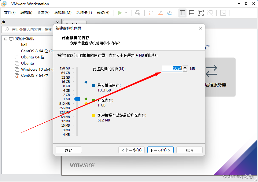Click the 取消 cancel button
Screen dimensions: 258x182
[190, 150]
